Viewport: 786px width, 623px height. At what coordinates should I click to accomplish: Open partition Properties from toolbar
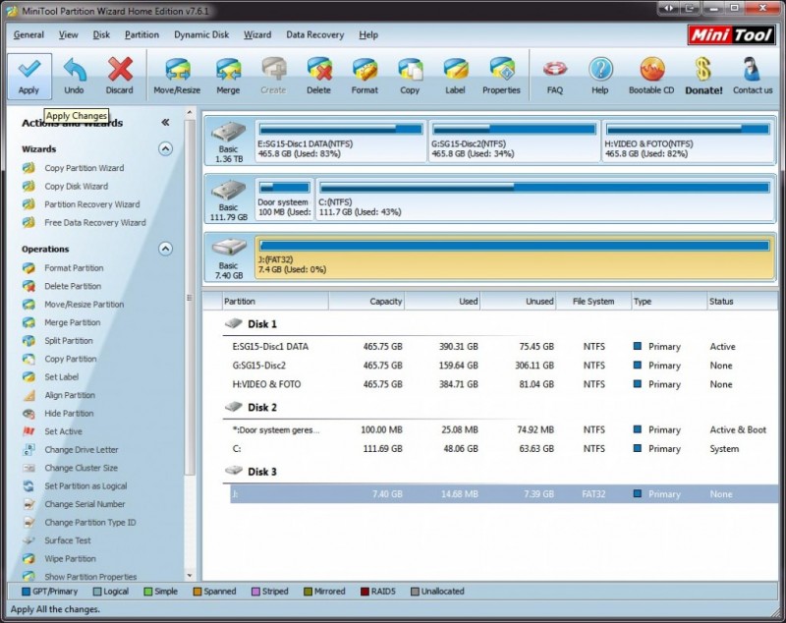(x=501, y=77)
